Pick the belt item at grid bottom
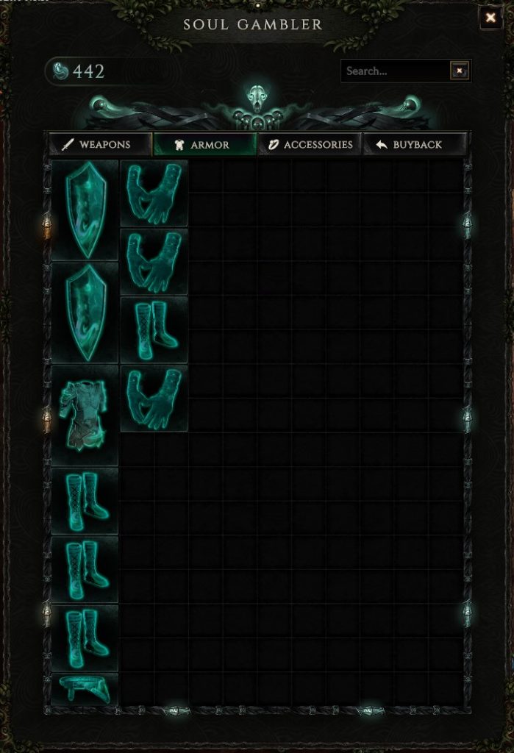514x753 pixels. coord(85,690)
